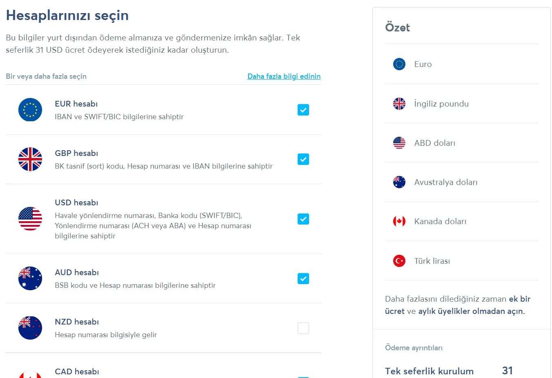Click the Euro flag icon in Özet summary
552x378 pixels.
399,64
